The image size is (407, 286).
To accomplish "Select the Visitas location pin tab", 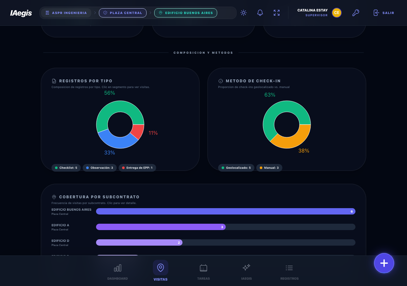I will (x=161, y=270).
